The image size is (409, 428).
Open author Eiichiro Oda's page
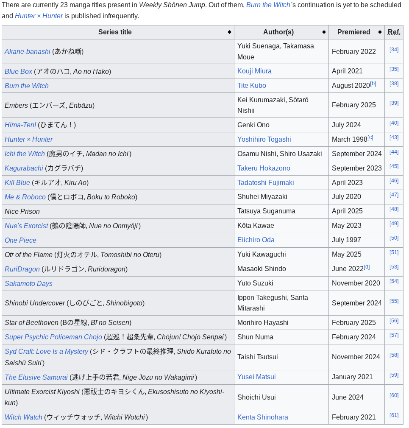click(256, 240)
